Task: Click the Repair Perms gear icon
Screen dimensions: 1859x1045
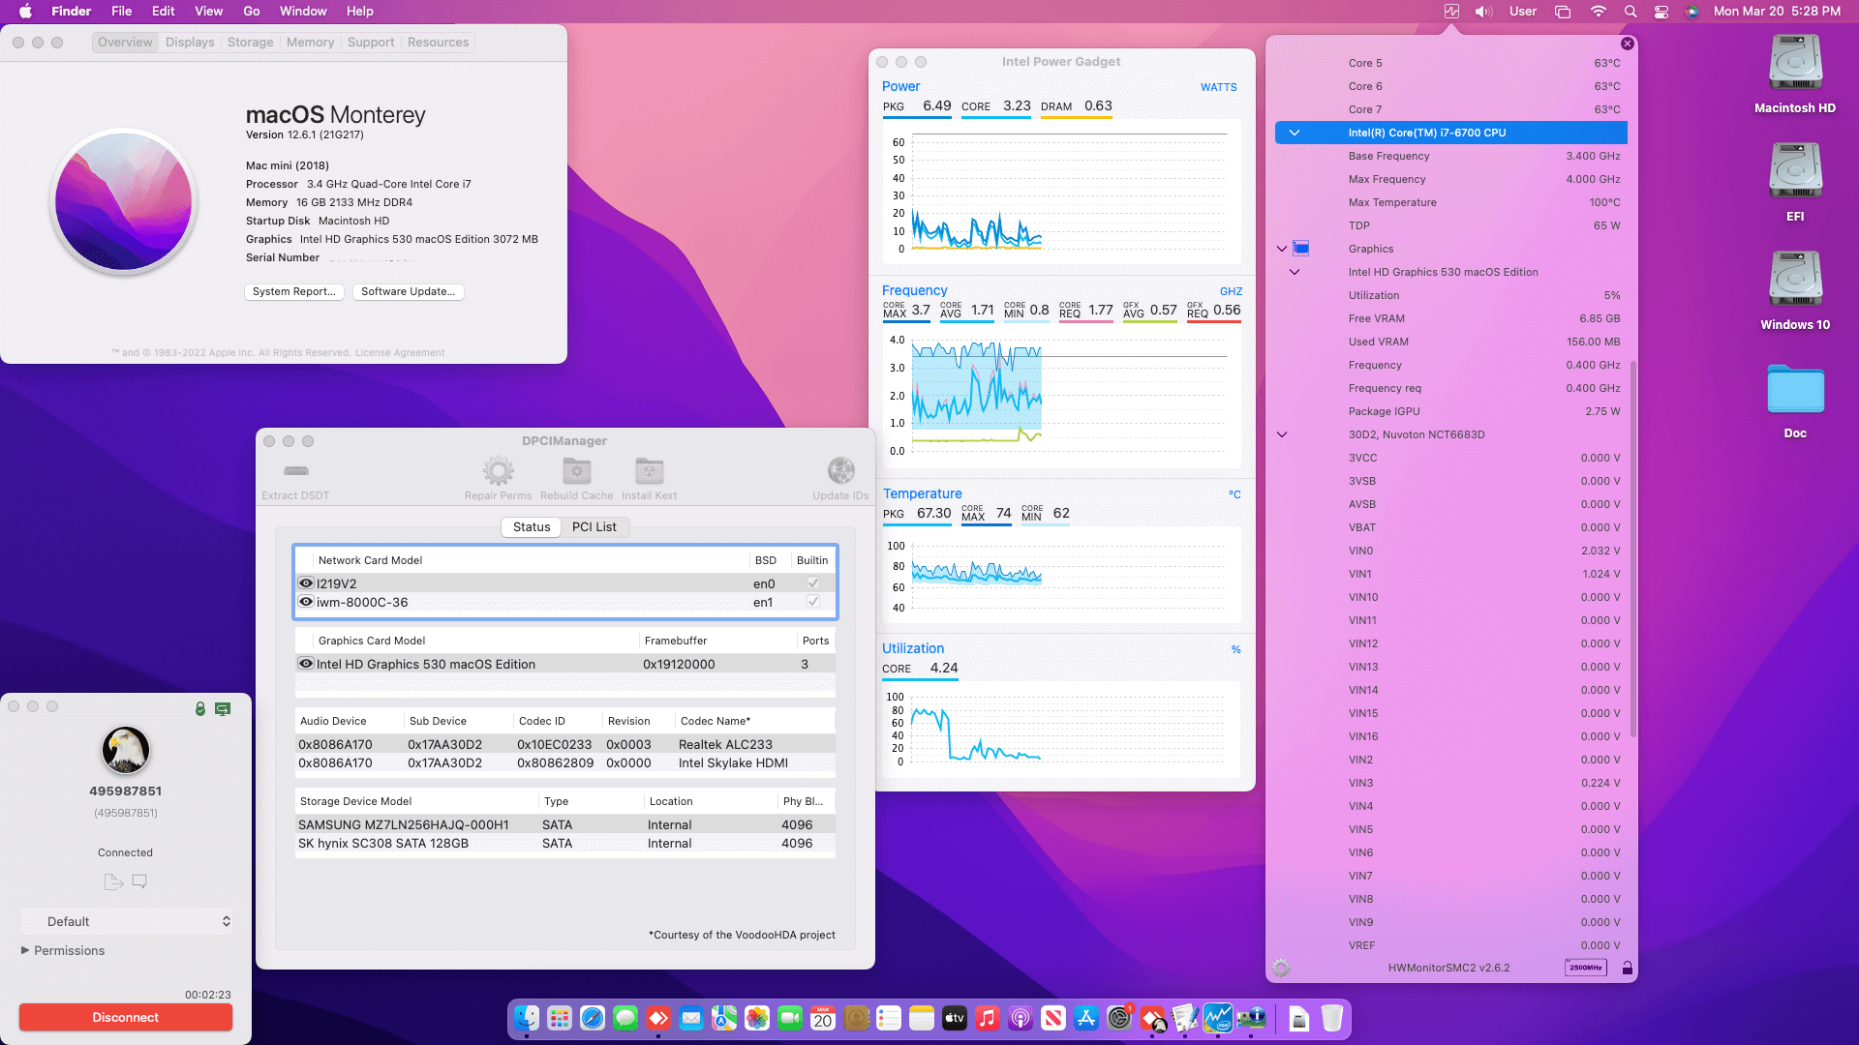Action: (498, 471)
